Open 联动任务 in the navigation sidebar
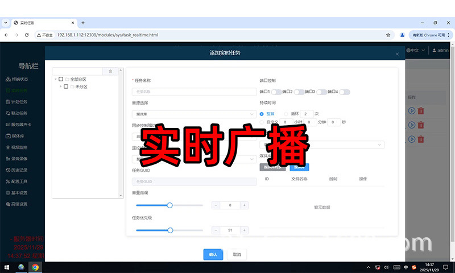This screenshot has width=455, height=273. click(x=17, y=113)
